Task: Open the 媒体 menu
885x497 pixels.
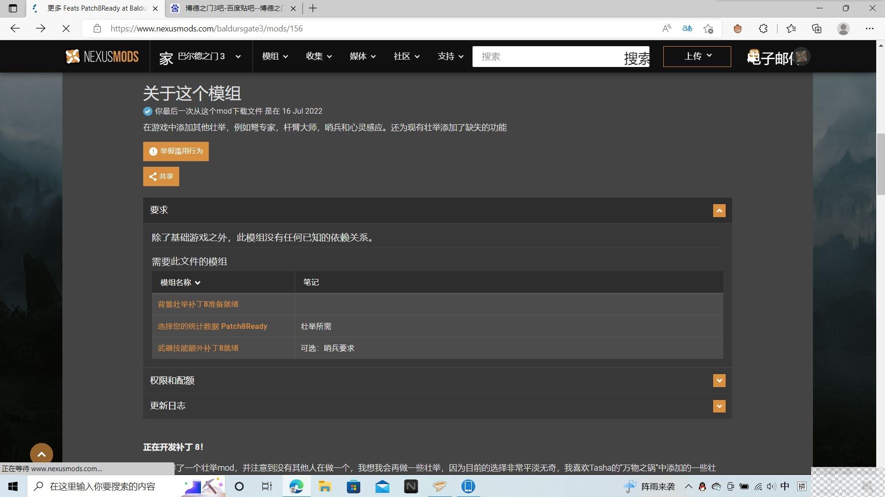Action: 363,56
